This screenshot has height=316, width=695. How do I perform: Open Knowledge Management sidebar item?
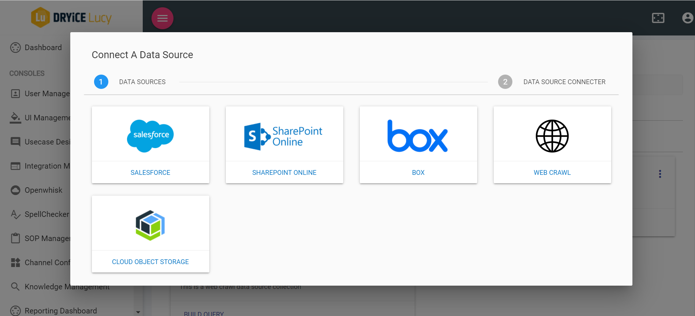67,287
